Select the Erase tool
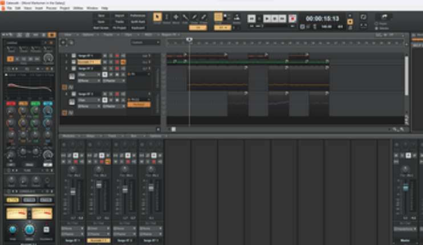 click(204, 17)
